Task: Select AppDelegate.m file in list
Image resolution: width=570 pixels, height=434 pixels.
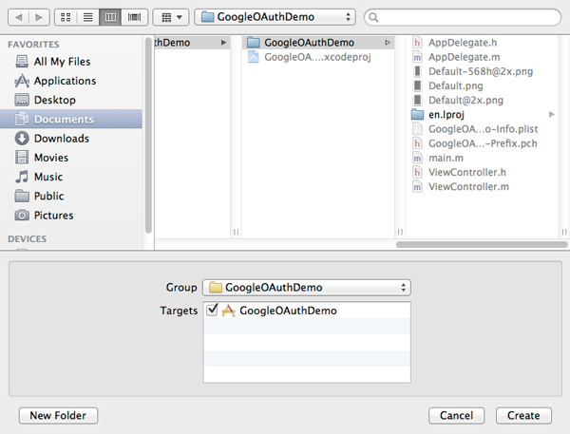Action: point(463,57)
